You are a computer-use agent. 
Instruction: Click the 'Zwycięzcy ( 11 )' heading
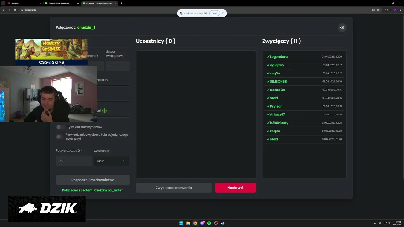282,41
